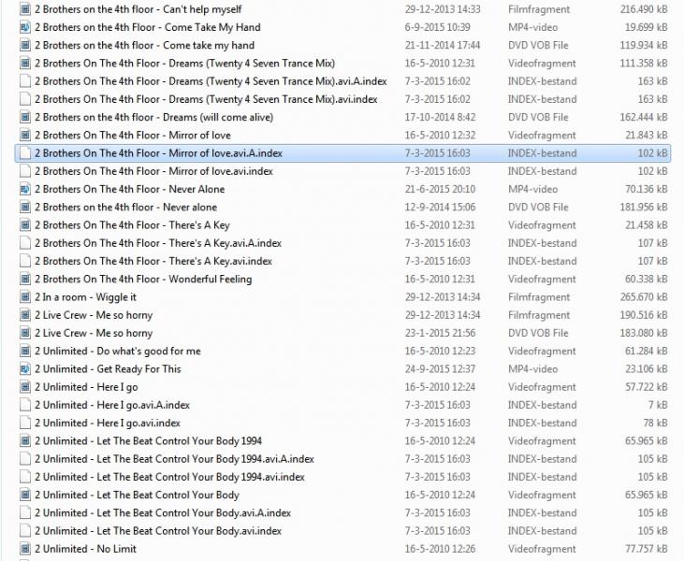
Task: Click date '29-12-2013 14:33' of Can't help myself
Action: click(x=443, y=9)
